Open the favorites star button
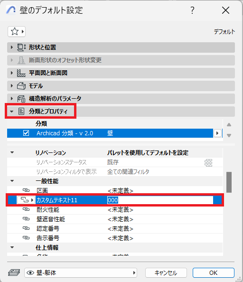Viewport: 243px width, 282px height. tap(17, 32)
